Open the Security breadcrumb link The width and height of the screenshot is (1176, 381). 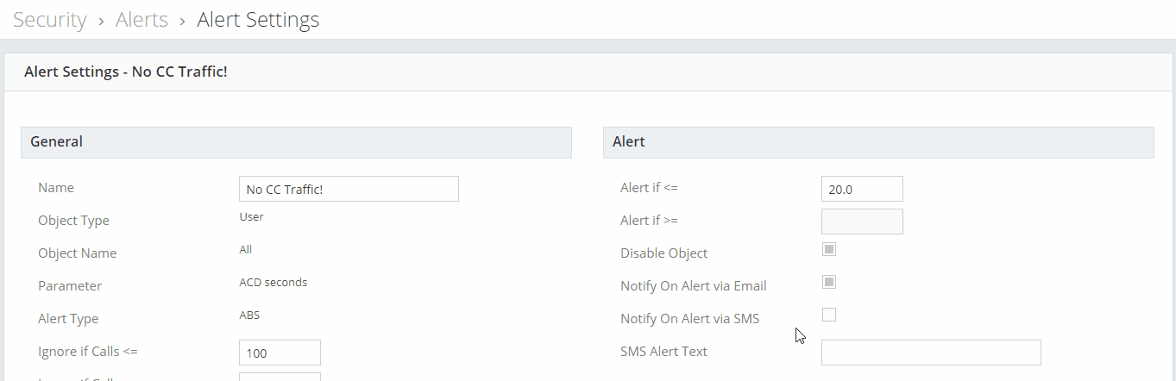50,19
